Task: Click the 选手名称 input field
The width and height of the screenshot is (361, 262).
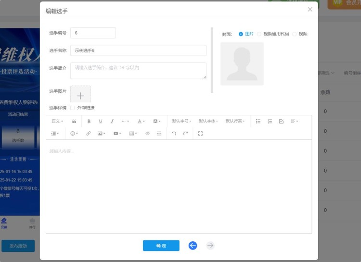Action: point(138,50)
